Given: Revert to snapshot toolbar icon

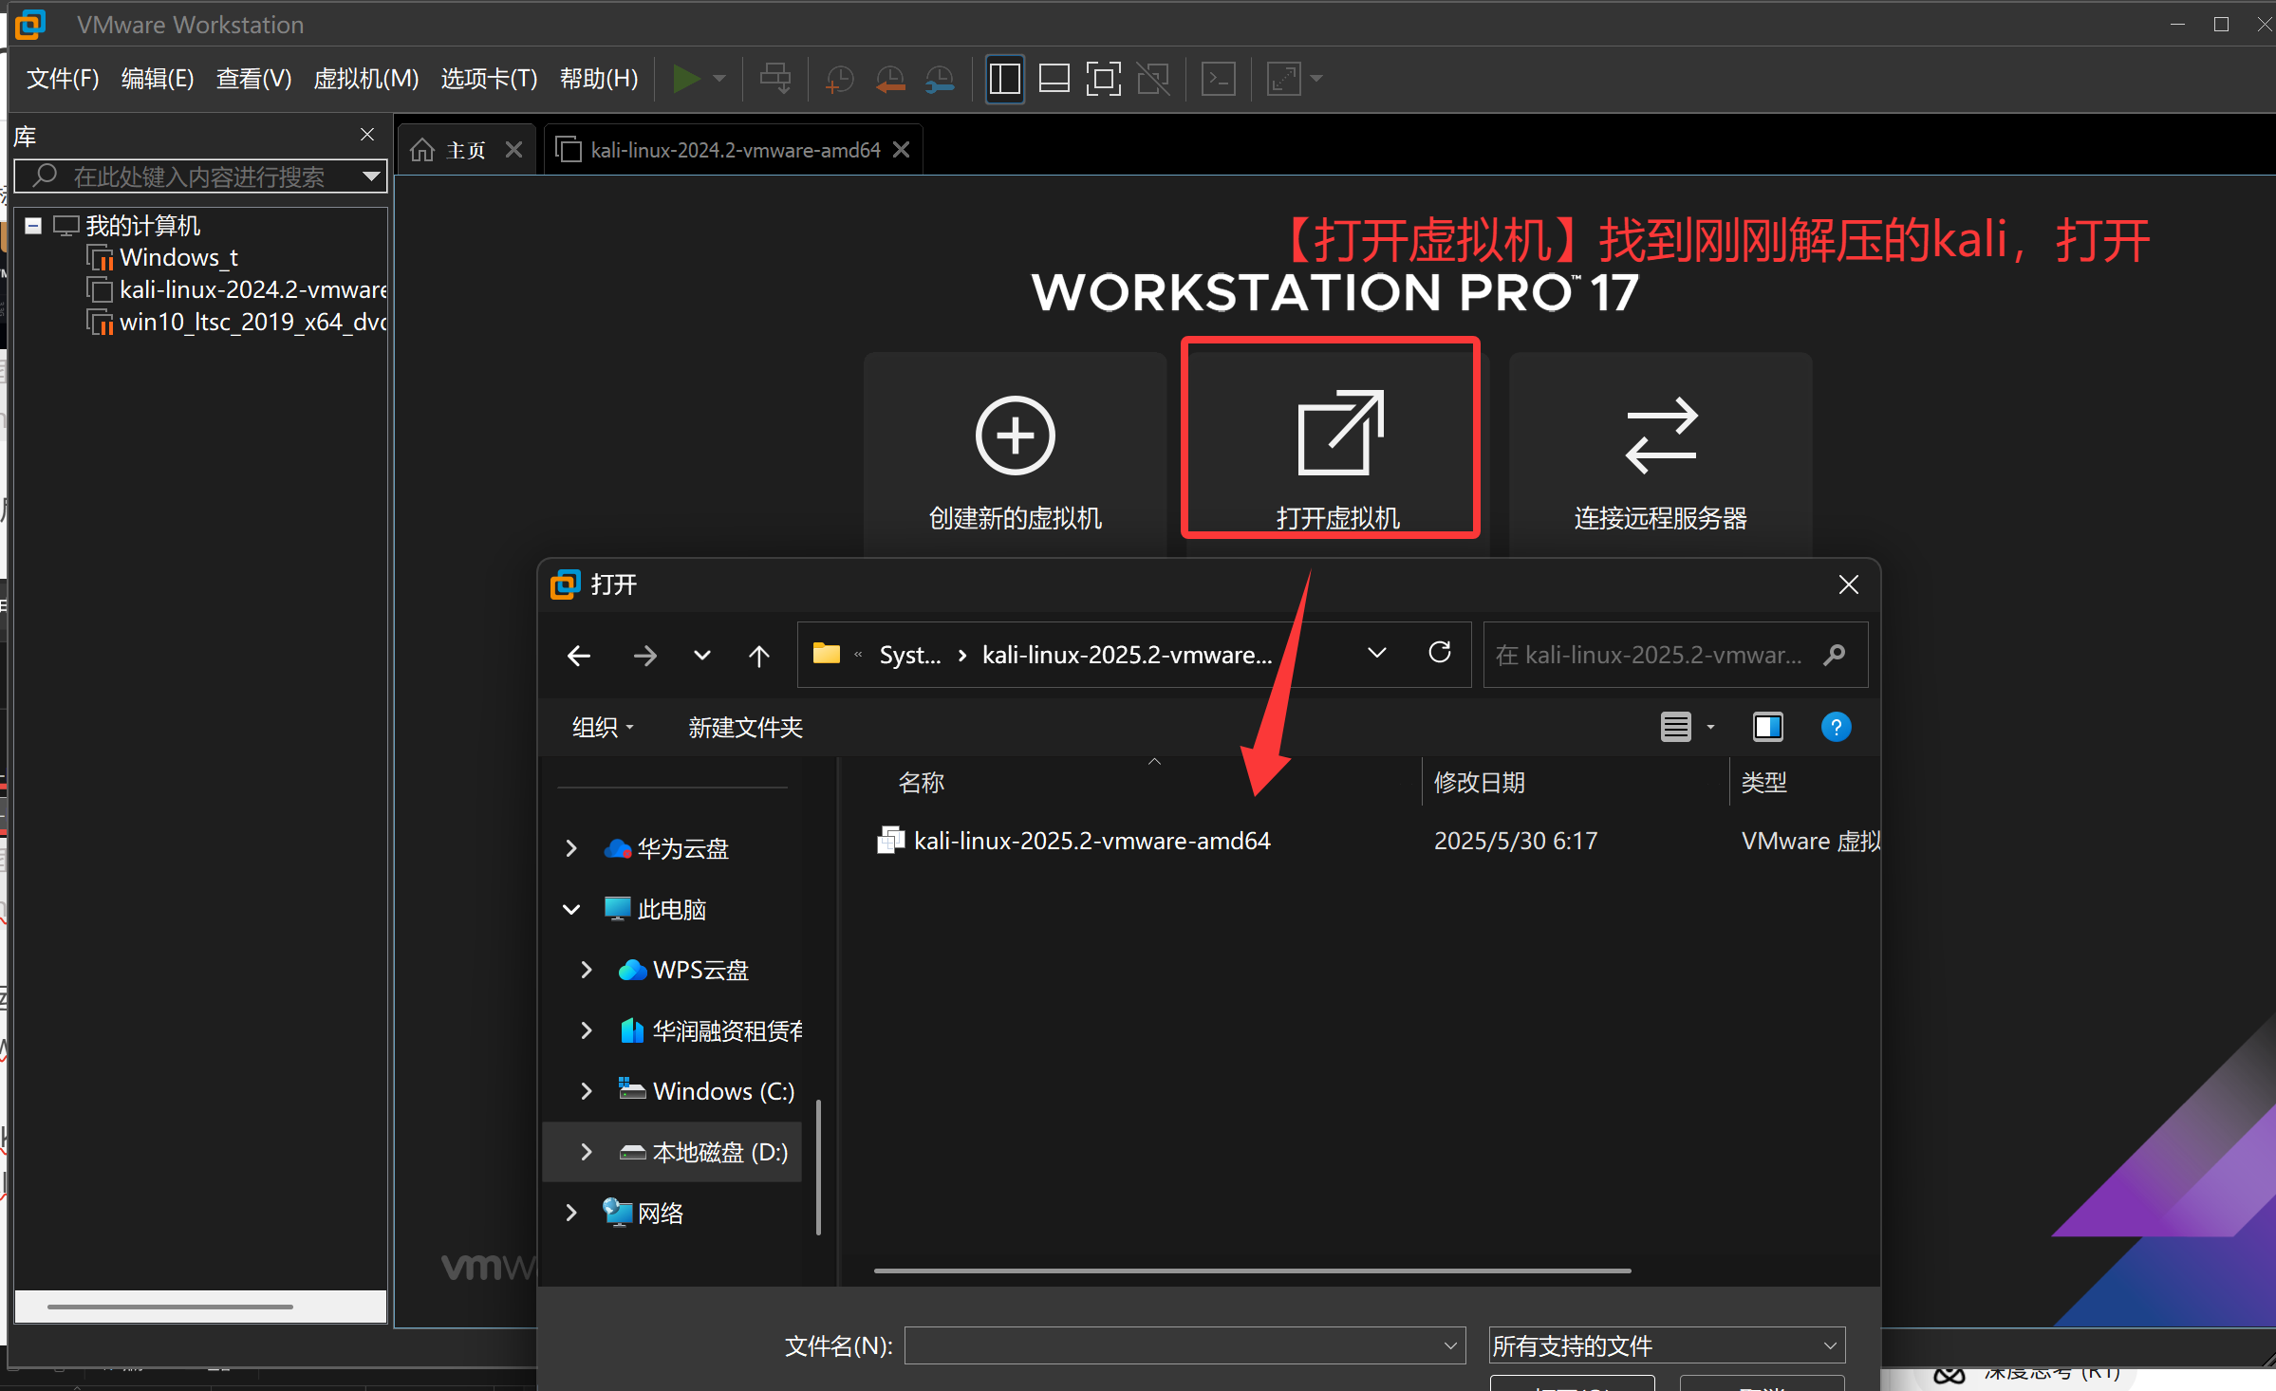Looking at the screenshot, I should (889, 79).
